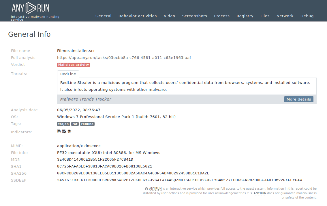Jump to the Registry section
Screen dimensions: 327x206
245,16
